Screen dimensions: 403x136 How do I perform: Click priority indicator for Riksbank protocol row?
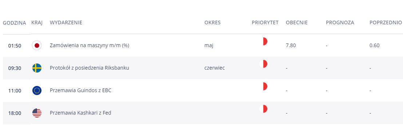click(x=263, y=64)
